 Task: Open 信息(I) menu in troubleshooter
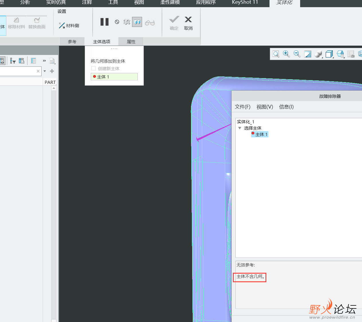286,107
